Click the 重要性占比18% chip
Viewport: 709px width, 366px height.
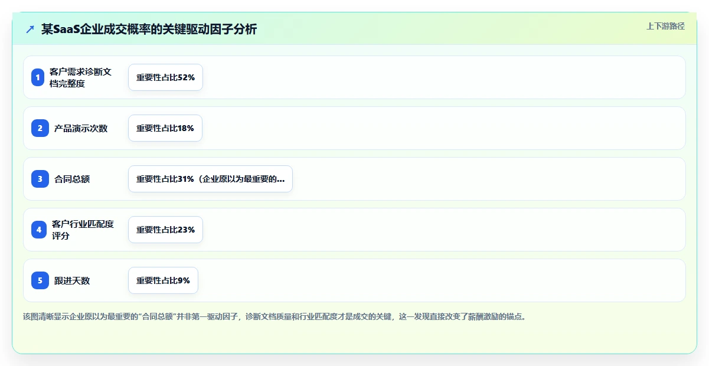click(x=165, y=128)
